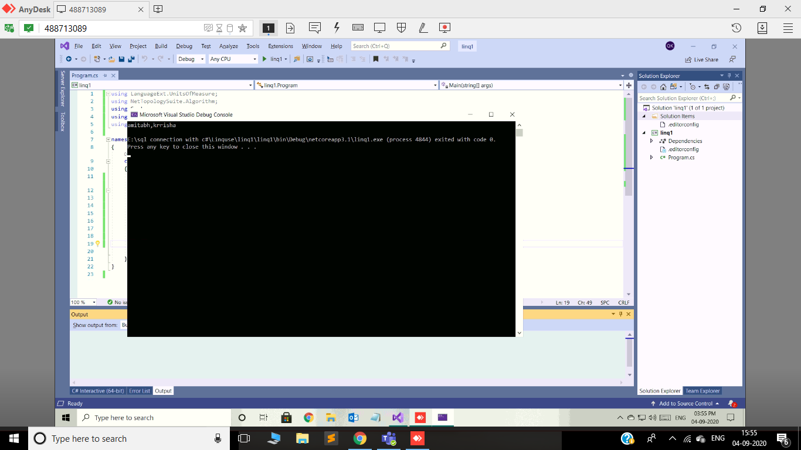Image resolution: width=801 pixels, height=450 pixels.
Task: Open the Build menu
Action: pos(161,46)
